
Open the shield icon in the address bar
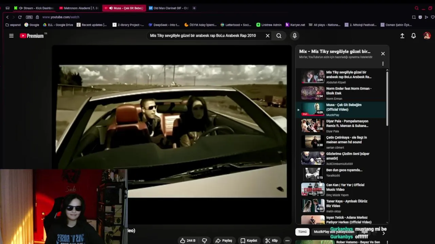click(x=420, y=17)
